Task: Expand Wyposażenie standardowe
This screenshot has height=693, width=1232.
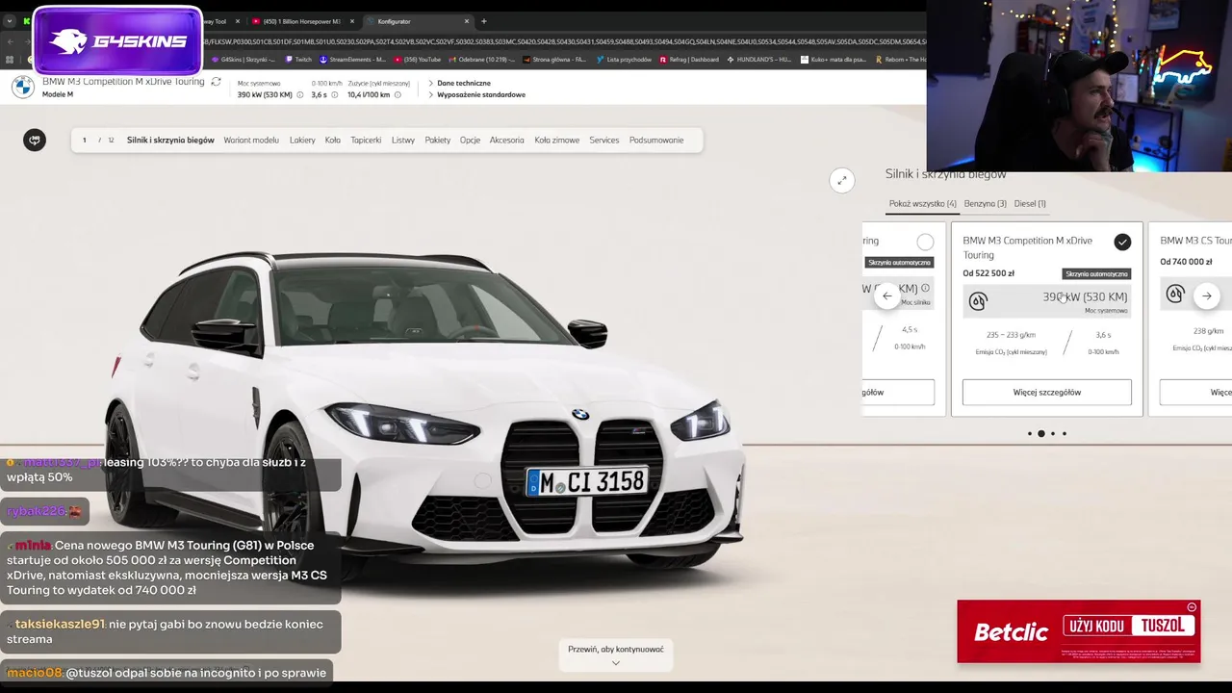Action: [x=475, y=95]
